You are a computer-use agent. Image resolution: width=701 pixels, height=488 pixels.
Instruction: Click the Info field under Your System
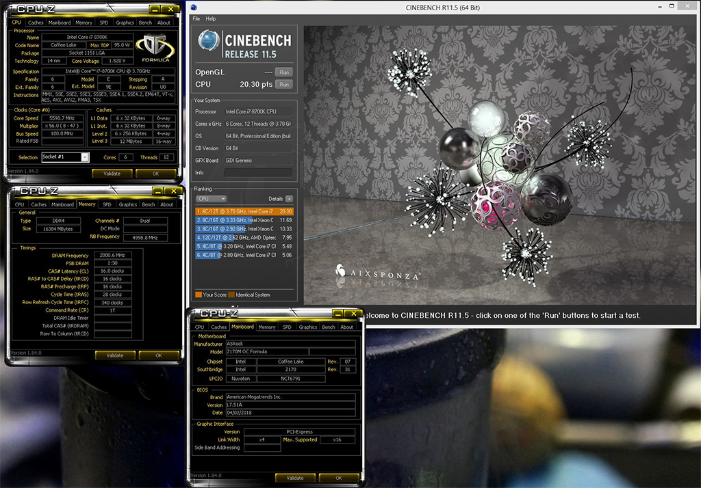(258, 172)
